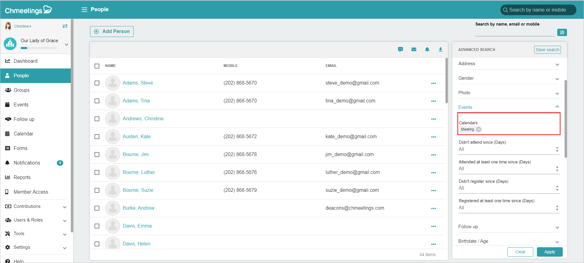Remove the Meeting calendar tag
Image resolution: width=584 pixels, height=263 pixels.
(x=479, y=129)
